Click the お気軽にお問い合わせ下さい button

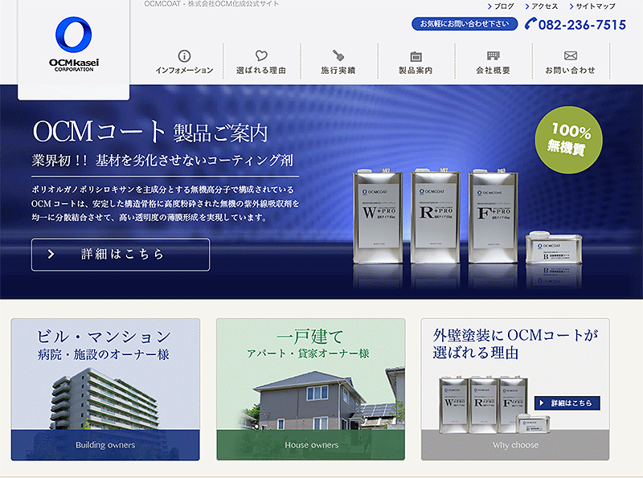465,24
